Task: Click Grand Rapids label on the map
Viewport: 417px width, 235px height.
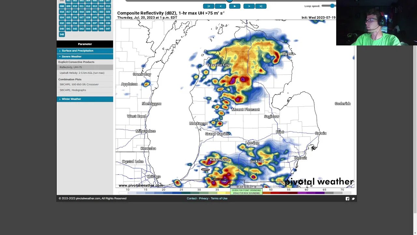Action: [217, 134]
